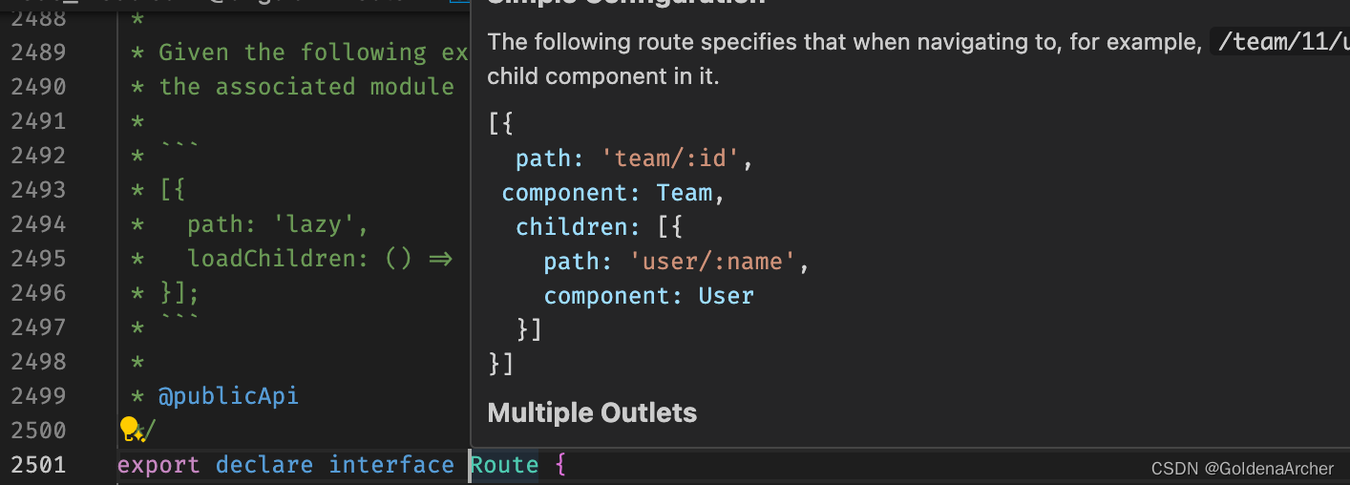
Task: Click line number 2489
Action: coord(38,53)
